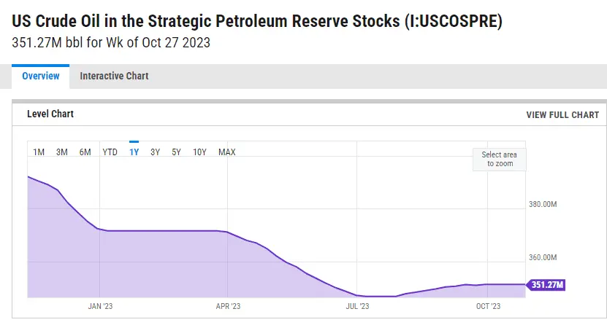
Task: Switch chart to 3Y range
Action: coord(156,152)
